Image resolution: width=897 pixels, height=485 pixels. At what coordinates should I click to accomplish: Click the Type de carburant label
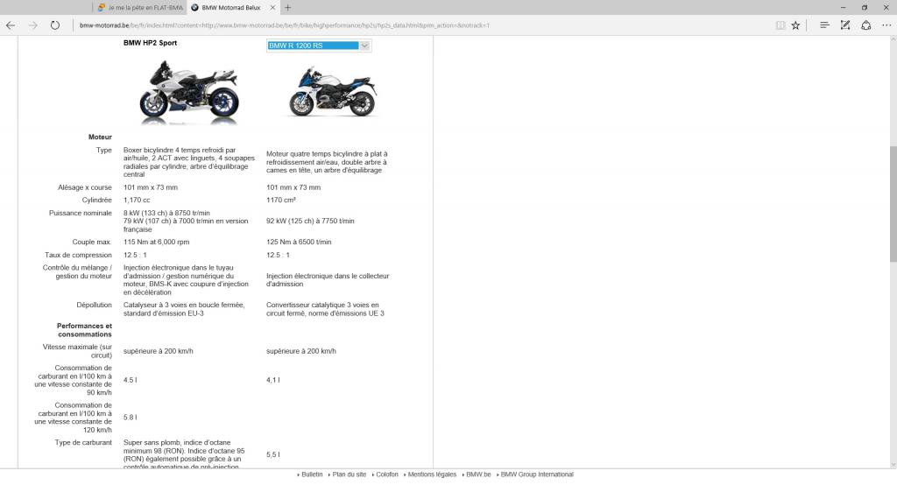click(x=83, y=443)
